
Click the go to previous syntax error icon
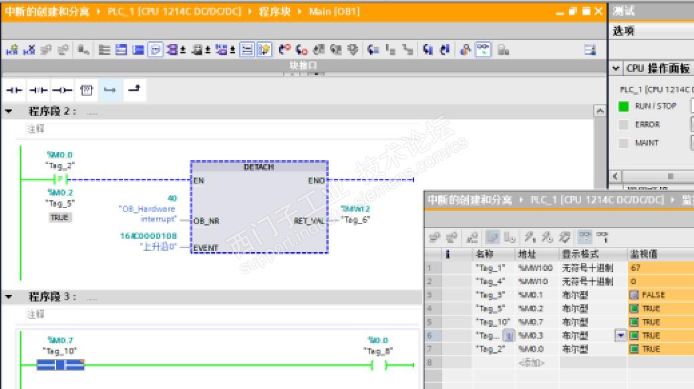pos(285,50)
